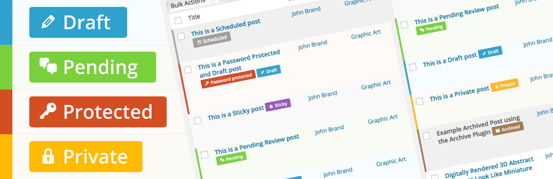Click the speech bubbles icon on Pending badge
The width and height of the screenshot is (553, 179).
pos(48,66)
